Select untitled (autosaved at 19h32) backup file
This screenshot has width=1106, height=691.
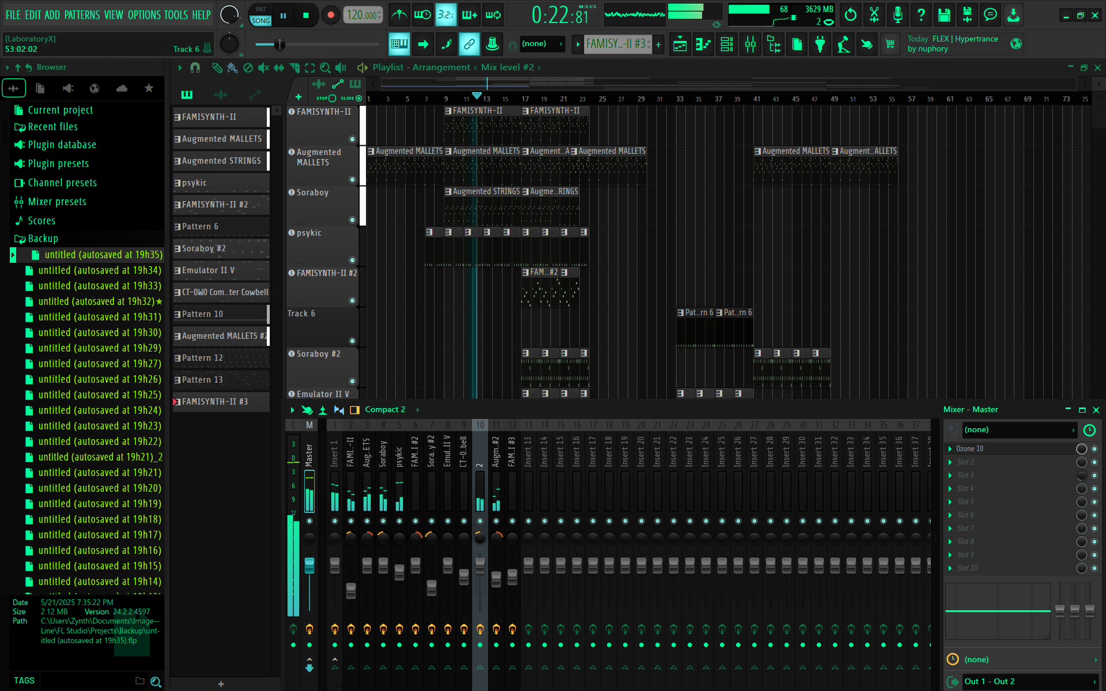point(96,301)
